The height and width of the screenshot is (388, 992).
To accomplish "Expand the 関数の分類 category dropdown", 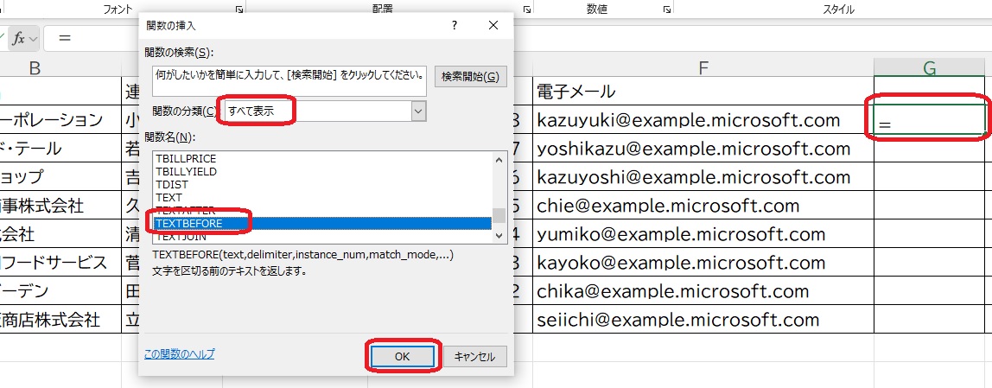I will [x=418, y=111].
